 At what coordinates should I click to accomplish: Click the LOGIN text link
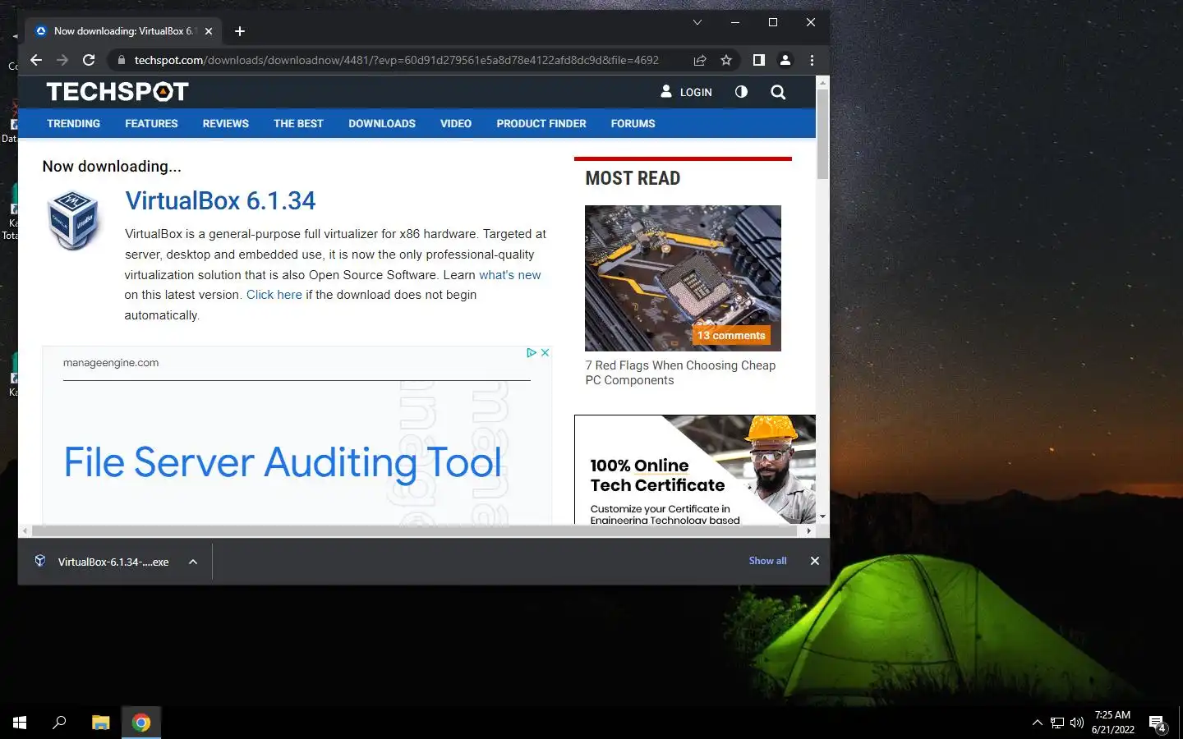coord(696,92)
